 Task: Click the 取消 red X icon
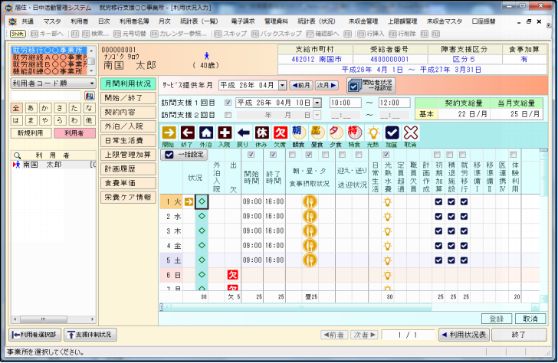coord(411,132)
